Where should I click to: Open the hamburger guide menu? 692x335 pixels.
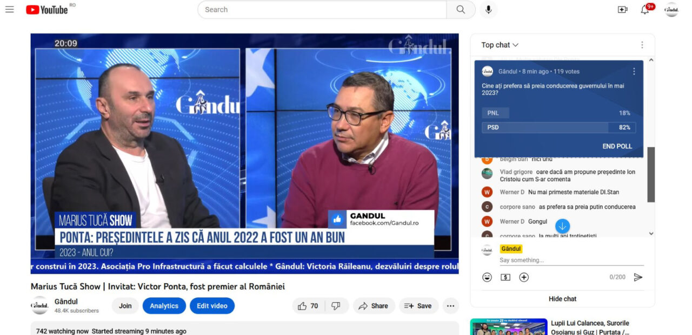(9, 9)
